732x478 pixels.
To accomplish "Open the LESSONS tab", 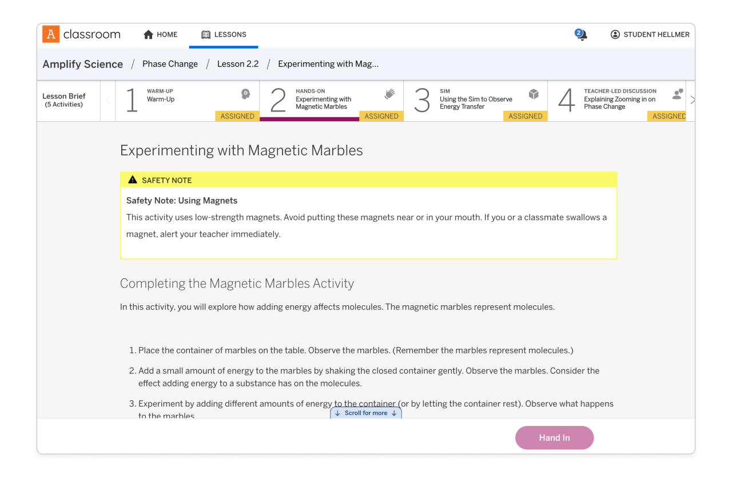I will tap(224, 34).
